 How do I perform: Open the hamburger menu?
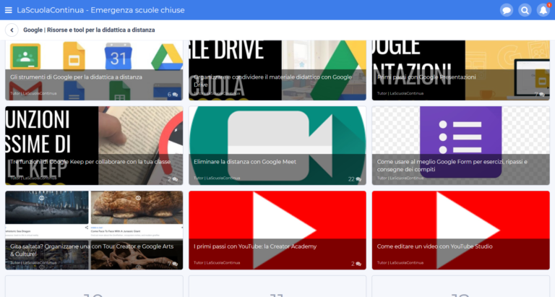pyautogui.click(x=9, y=10)
